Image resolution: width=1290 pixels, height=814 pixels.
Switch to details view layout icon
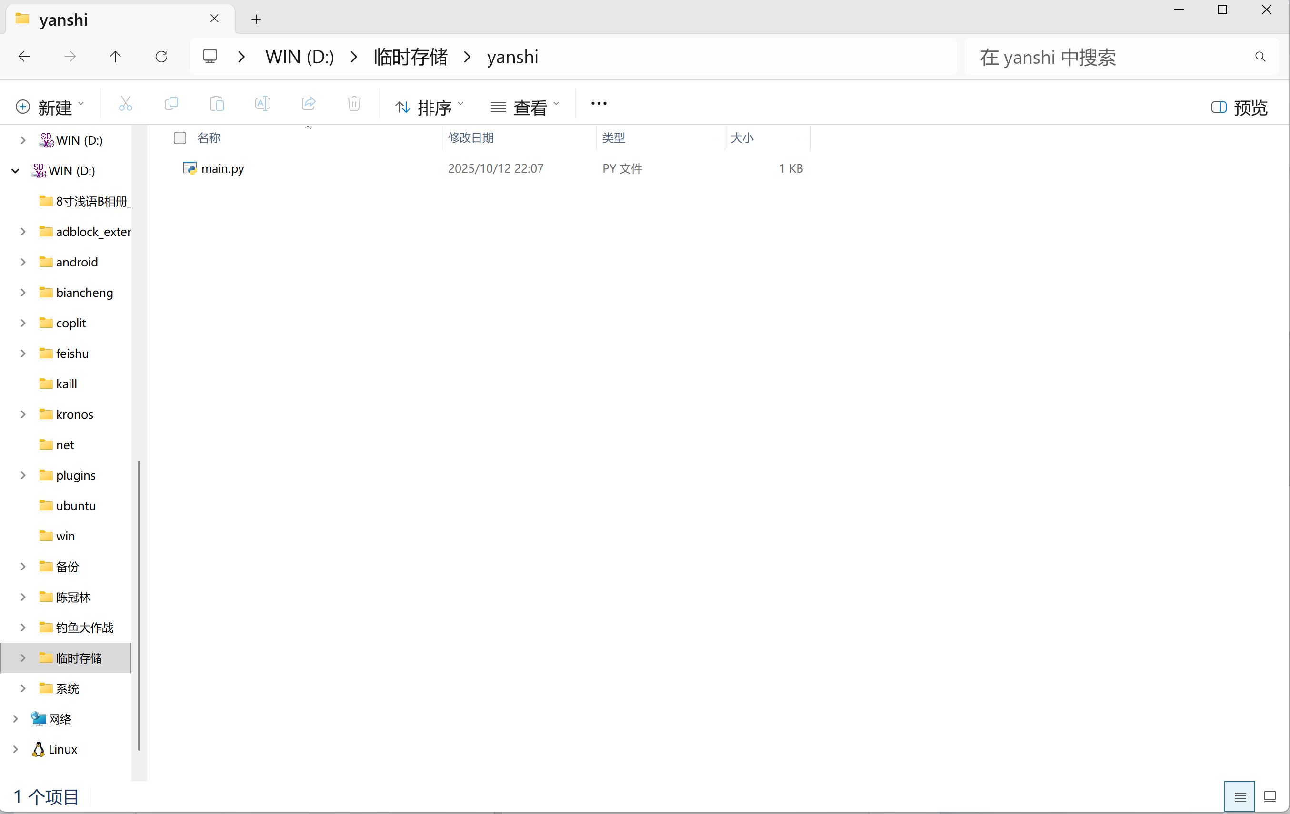[x=1239, y=797]
